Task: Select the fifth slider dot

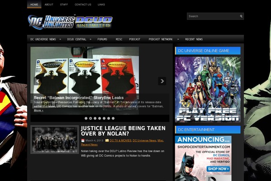Action: 104,118
